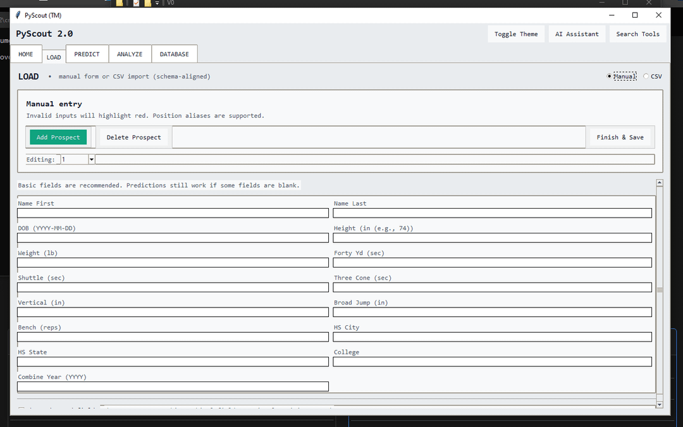The image size is (683, 427).
Task: Switch to the PREDICT tab
Action: 87,54
